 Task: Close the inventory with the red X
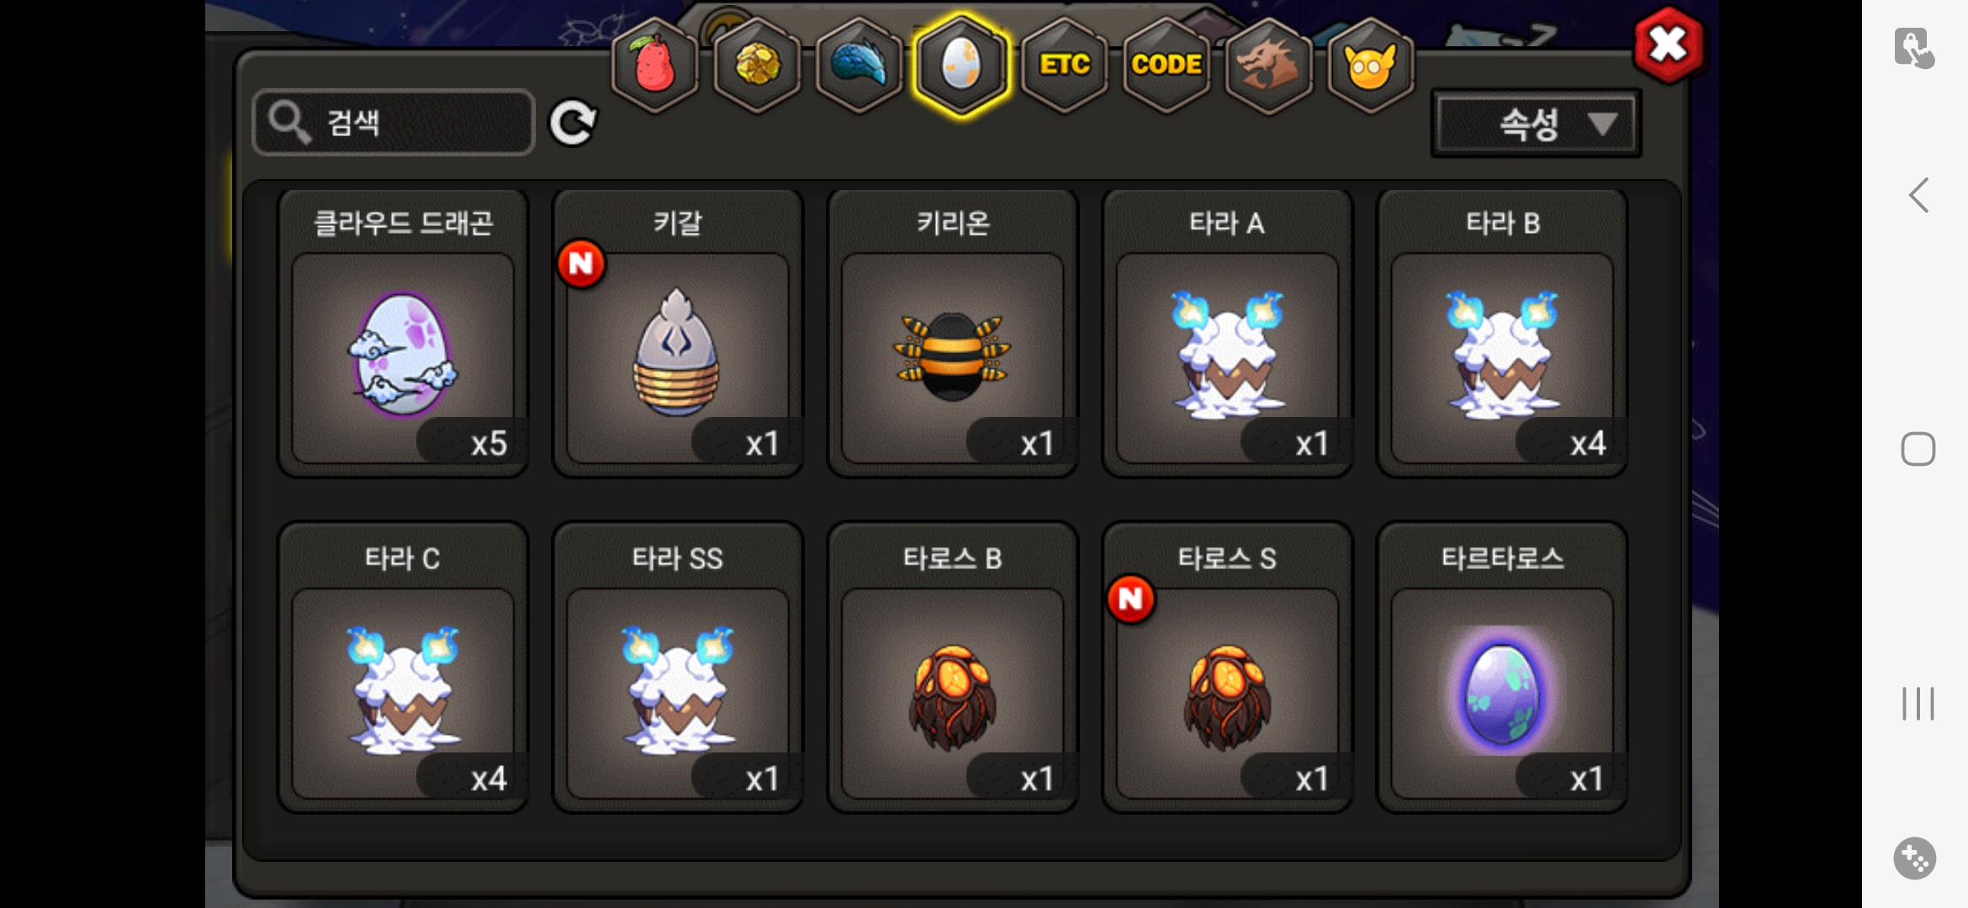tap(1669, 45)
